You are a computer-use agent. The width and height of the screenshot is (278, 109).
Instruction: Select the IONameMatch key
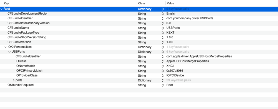[x=25, y=66]
